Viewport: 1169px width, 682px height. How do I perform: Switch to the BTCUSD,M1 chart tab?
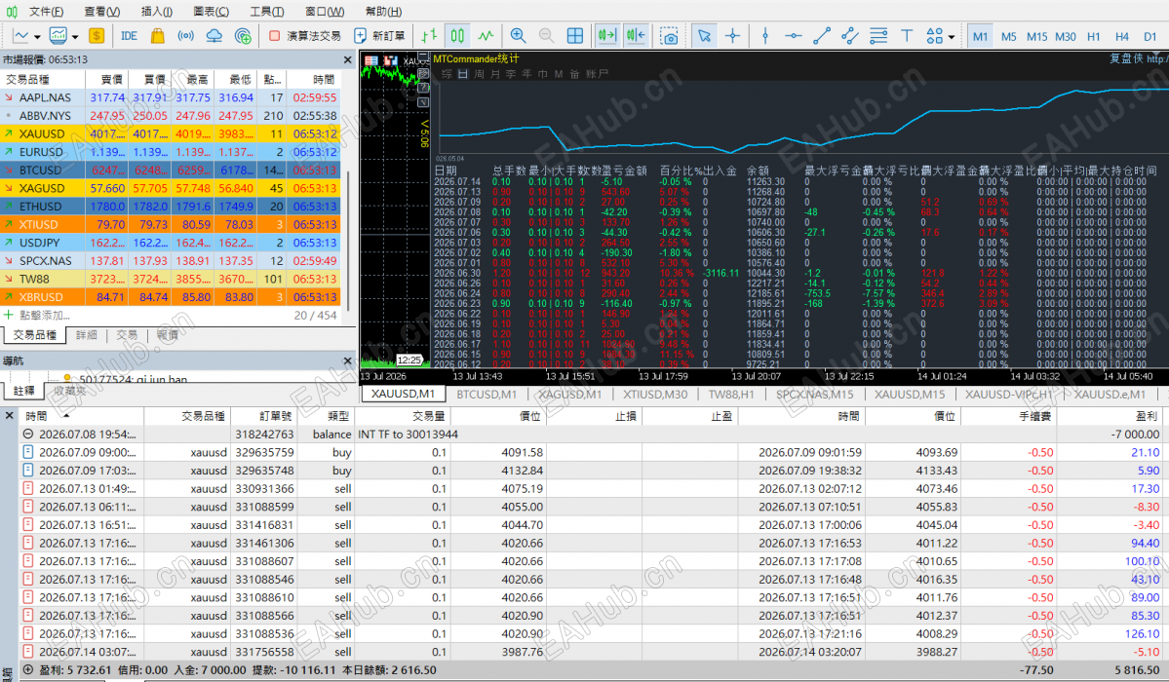pos(487,395)
